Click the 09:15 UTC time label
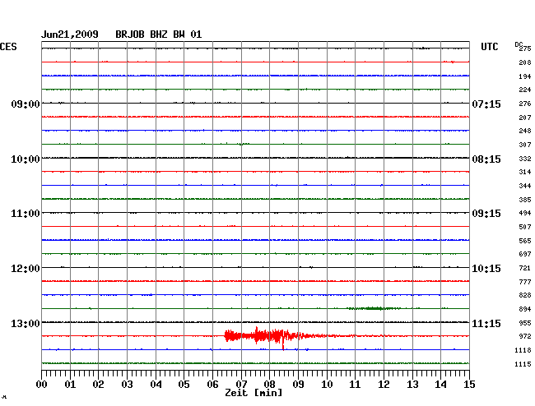 [486, 214]
